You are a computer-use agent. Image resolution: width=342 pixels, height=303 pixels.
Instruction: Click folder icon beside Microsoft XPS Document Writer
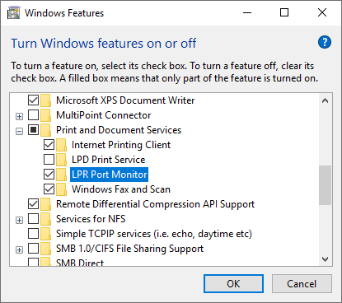pos(45,100)
